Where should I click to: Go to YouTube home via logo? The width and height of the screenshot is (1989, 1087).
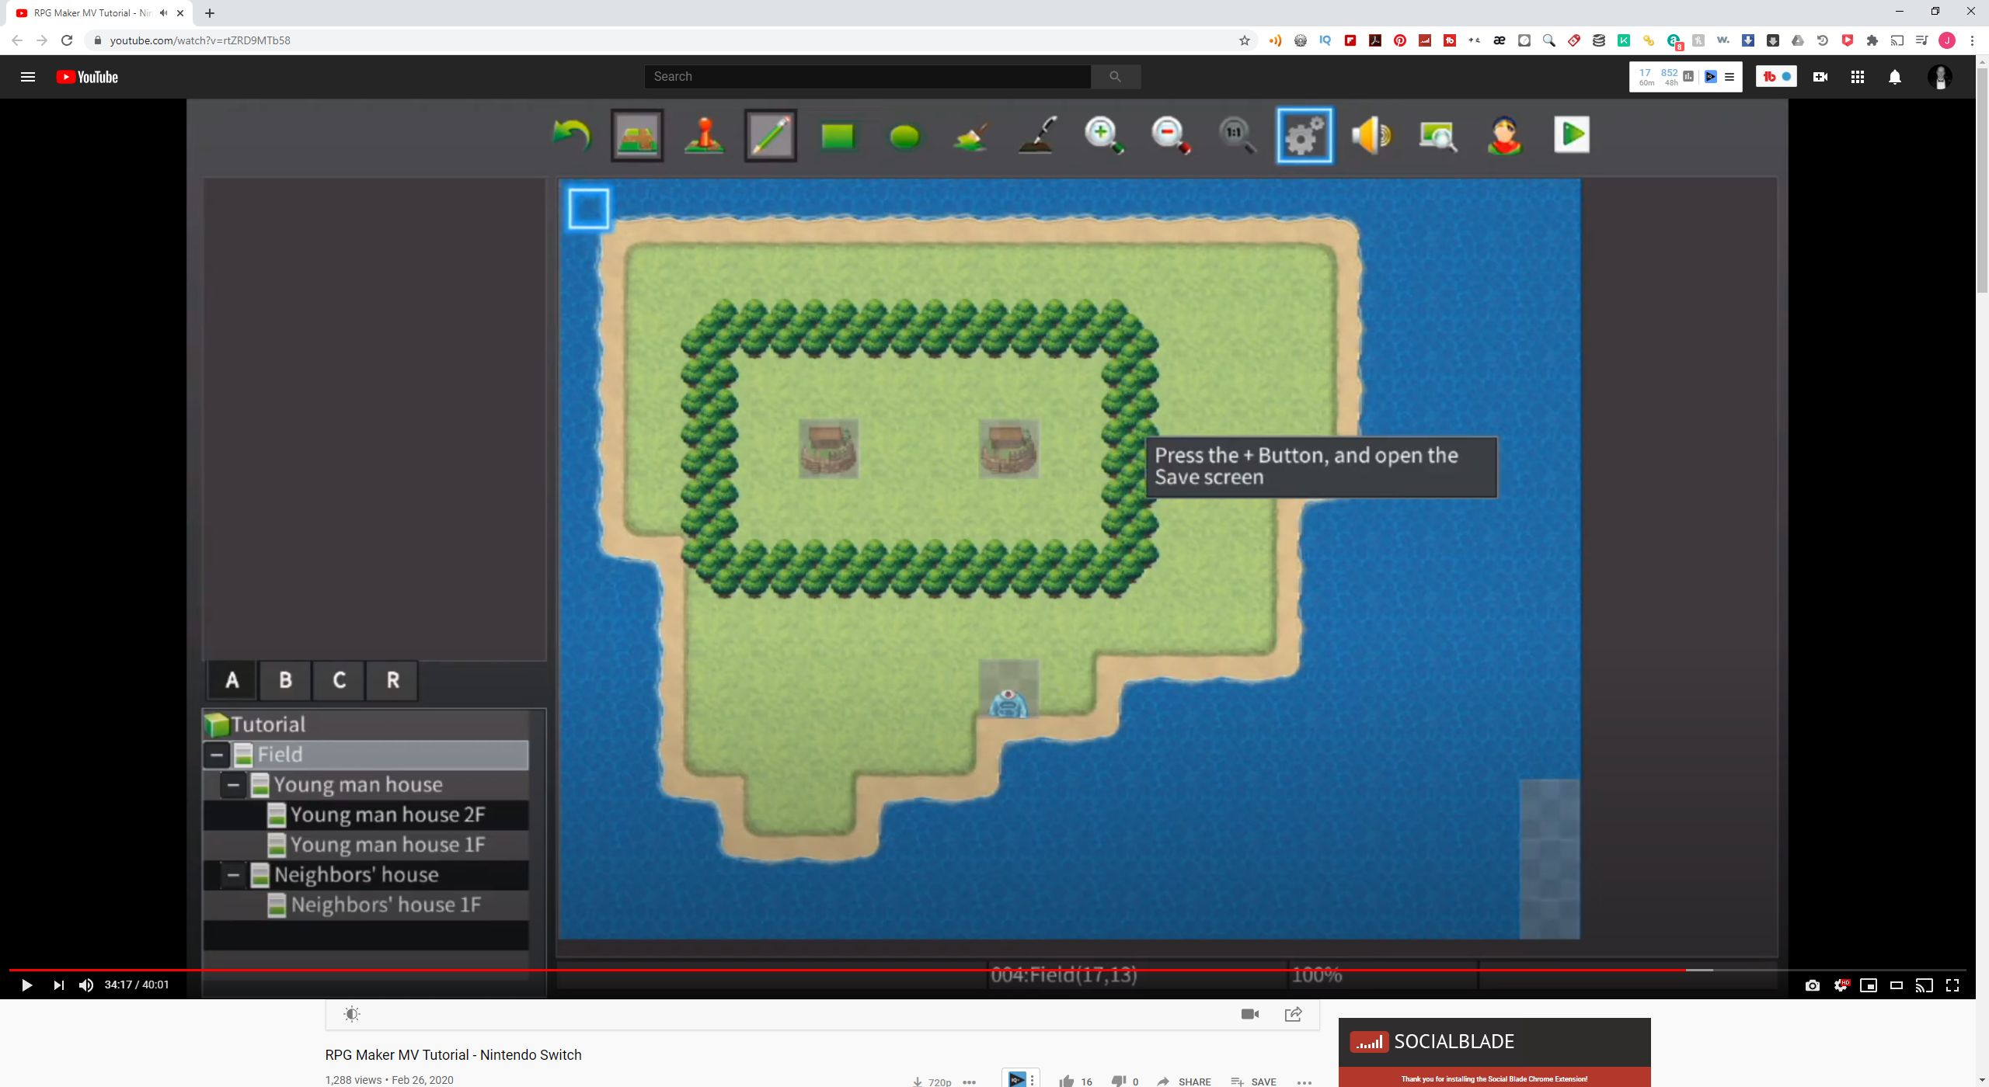pos(87,77)
